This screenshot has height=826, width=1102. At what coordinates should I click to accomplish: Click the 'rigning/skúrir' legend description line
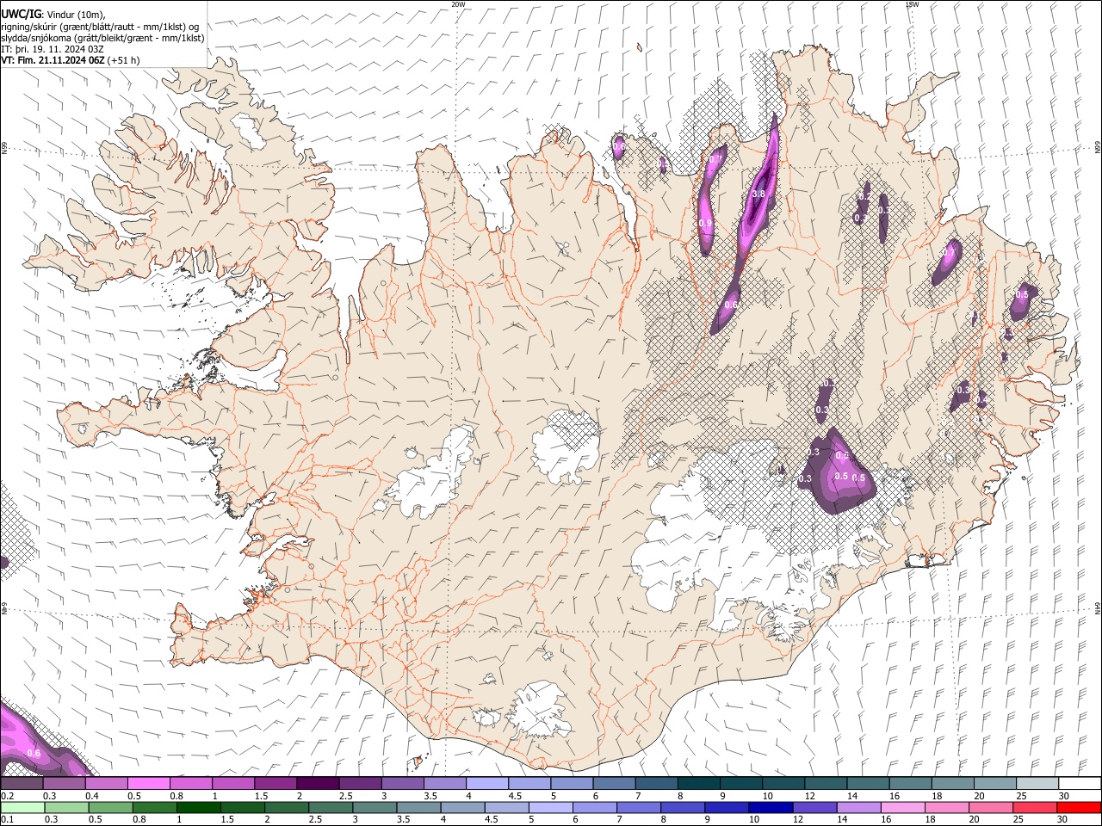tap(100, 27)
